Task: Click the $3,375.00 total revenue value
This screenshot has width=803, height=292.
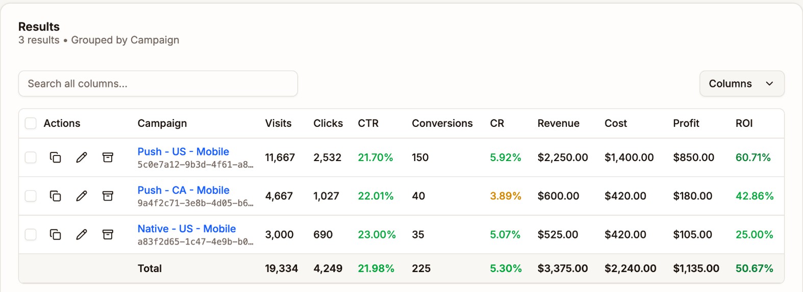Action: pos(563,269)
